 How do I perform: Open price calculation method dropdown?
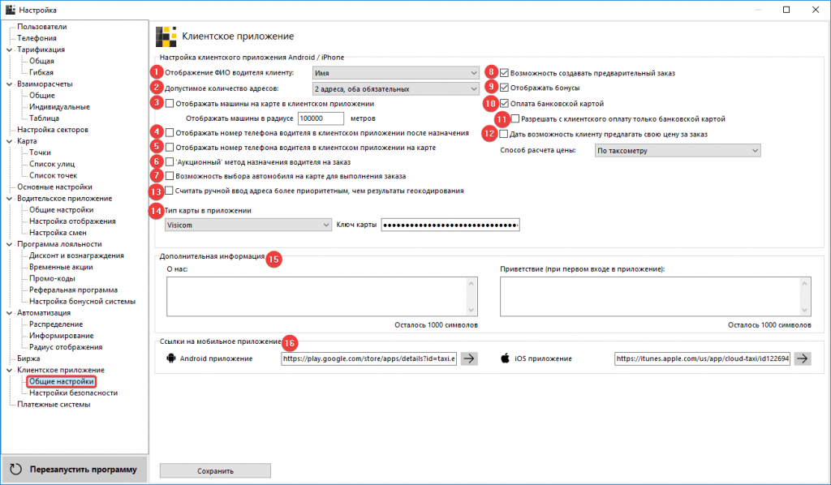click(x=678, y=150)
